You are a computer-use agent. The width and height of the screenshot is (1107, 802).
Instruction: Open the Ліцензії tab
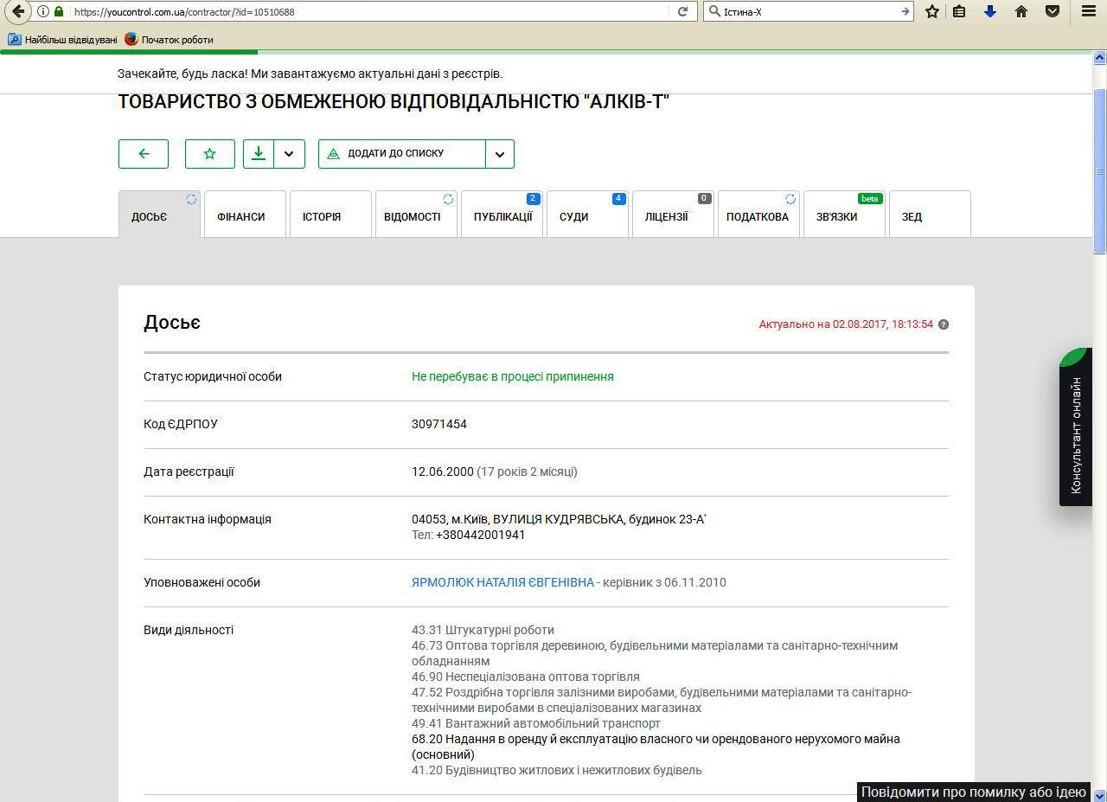(x=667, y=216)
